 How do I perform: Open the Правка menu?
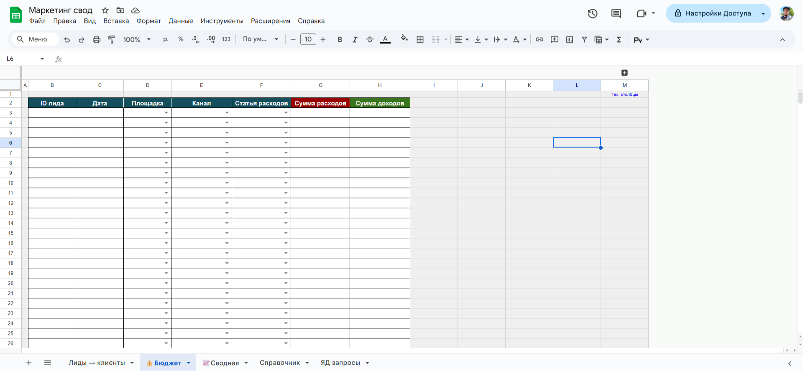[65, 21]
